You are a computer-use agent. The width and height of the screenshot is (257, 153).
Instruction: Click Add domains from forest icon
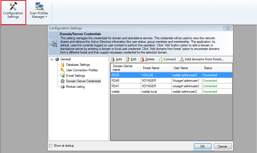tap(182, 59)
